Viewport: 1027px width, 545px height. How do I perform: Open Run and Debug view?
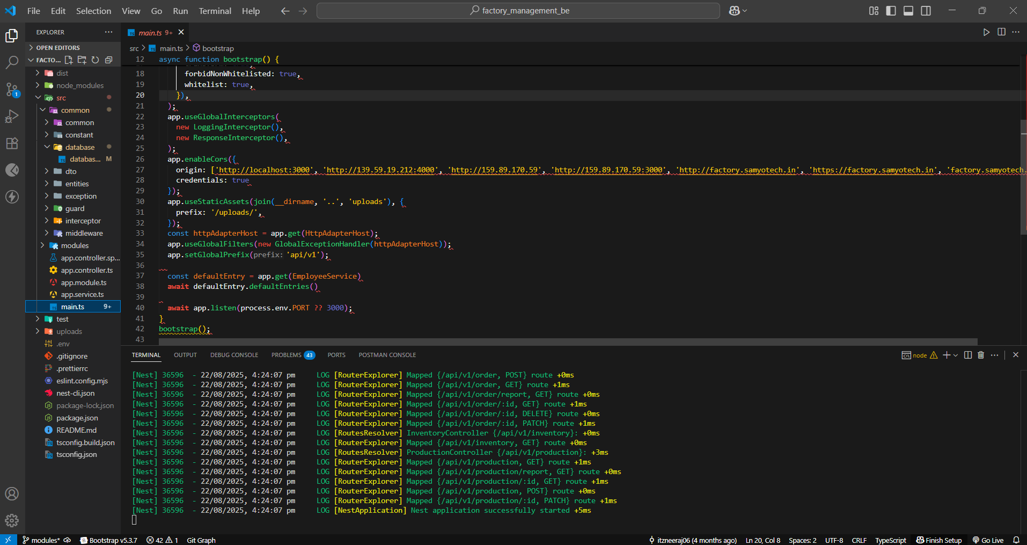pyautogui.click(x=12, y=117)
